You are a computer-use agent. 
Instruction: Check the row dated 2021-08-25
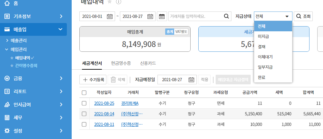coord(84,103)
